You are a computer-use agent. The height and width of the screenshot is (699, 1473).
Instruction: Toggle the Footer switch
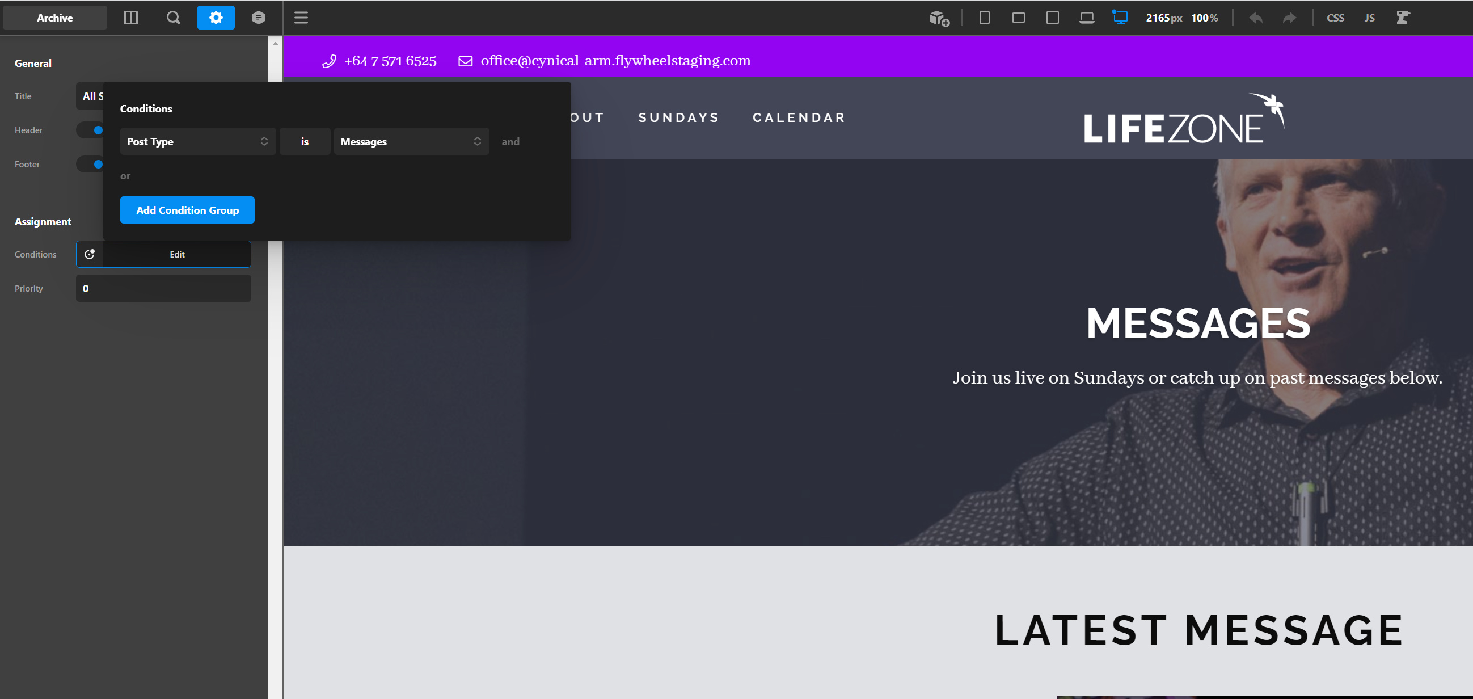91,164
